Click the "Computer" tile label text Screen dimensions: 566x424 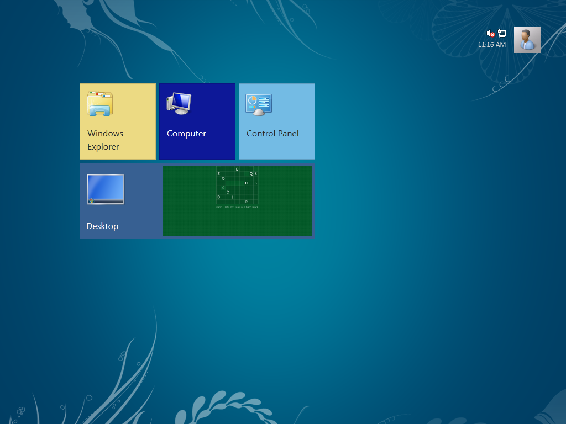coord(186,134)
